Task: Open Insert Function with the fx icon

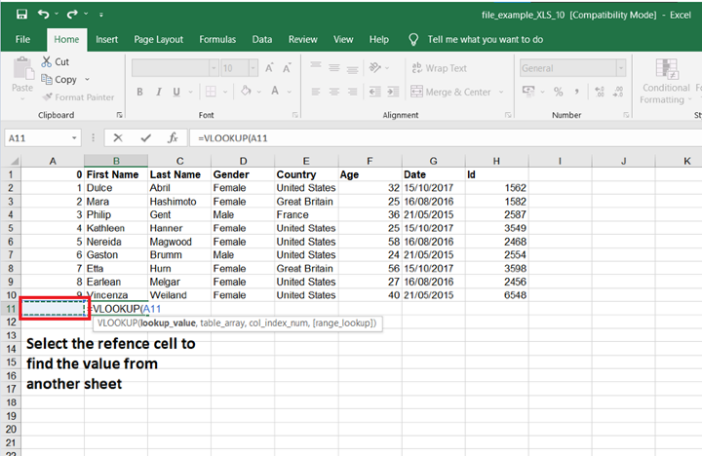Action: [x=172, y=138]
